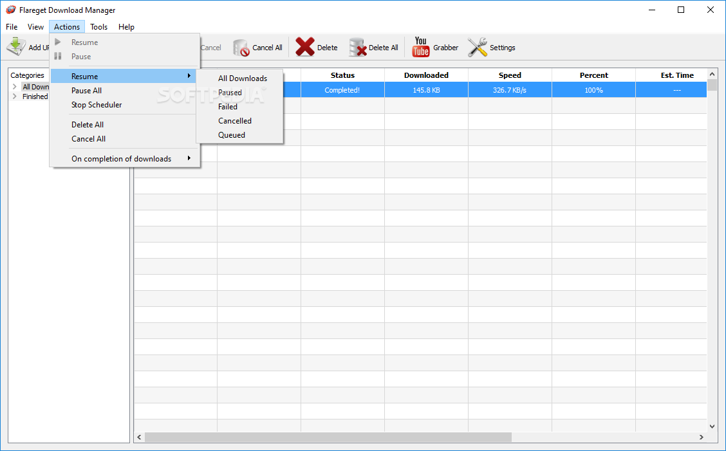Click the Add URL download icon
Viewport: 726px width, 451px height.
tap(16, 47)
